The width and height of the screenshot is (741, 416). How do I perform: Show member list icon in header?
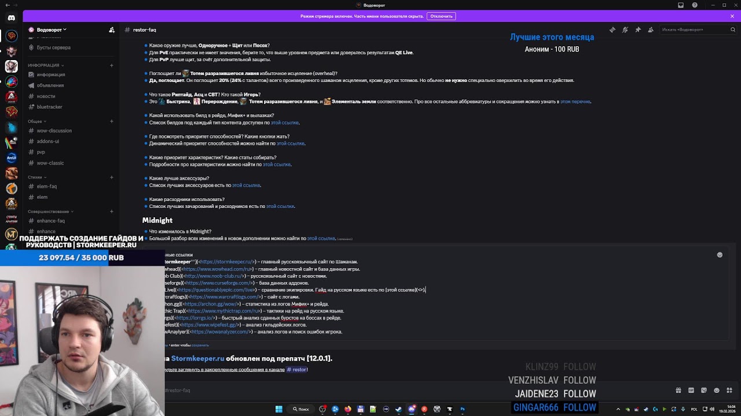tap(651, 29)
